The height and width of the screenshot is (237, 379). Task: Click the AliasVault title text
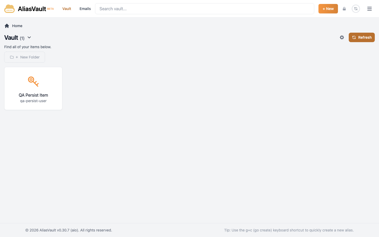[32, 9]
